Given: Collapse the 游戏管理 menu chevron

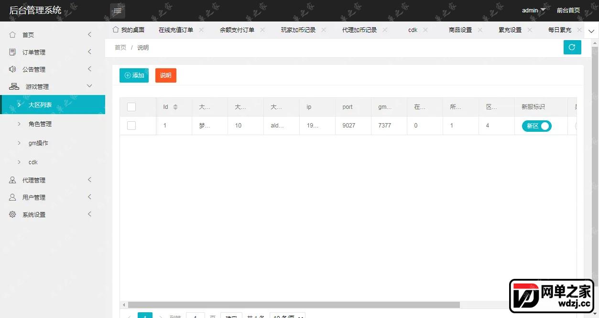Looking at the screenshot, I should (x=89, y=86).
